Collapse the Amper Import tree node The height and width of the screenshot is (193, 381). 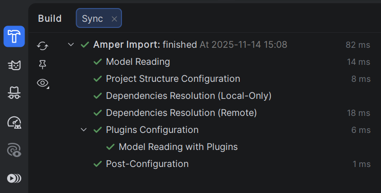coord(71,45)
